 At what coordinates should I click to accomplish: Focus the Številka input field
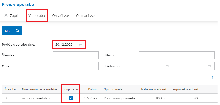pos(76,55)
